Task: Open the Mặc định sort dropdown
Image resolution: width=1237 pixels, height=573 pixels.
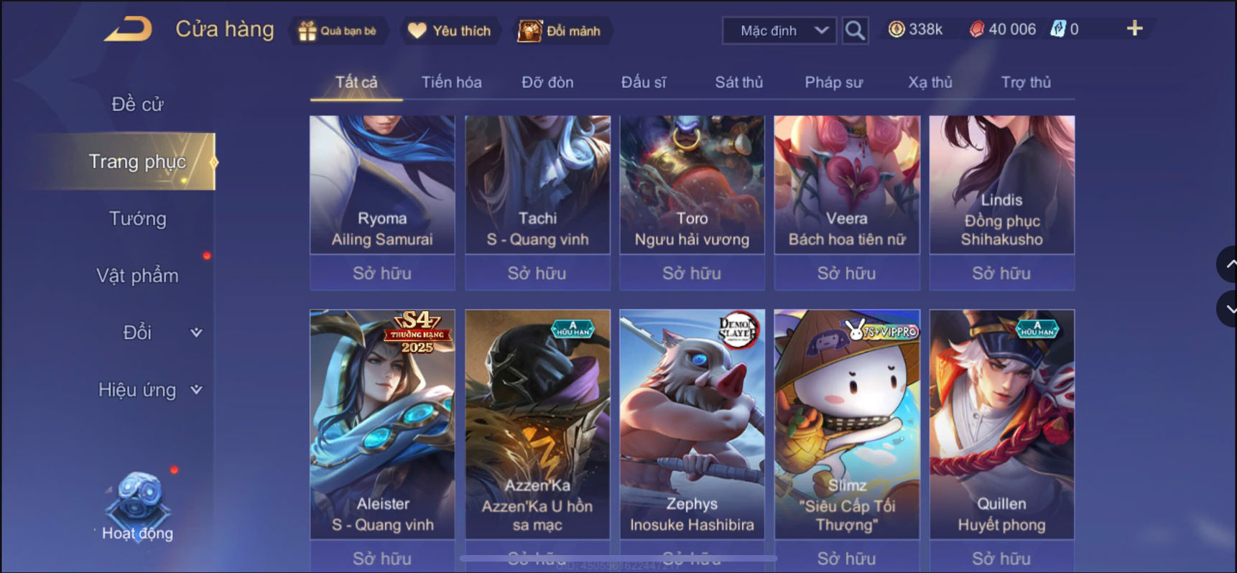Action: click(779, 31)
